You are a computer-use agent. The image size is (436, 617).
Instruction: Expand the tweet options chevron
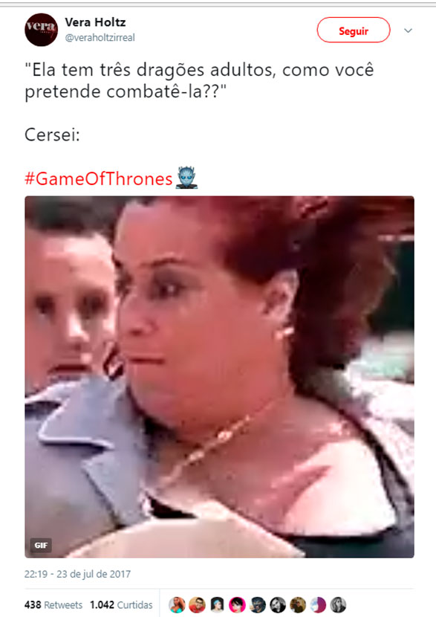tap(408, 30)
